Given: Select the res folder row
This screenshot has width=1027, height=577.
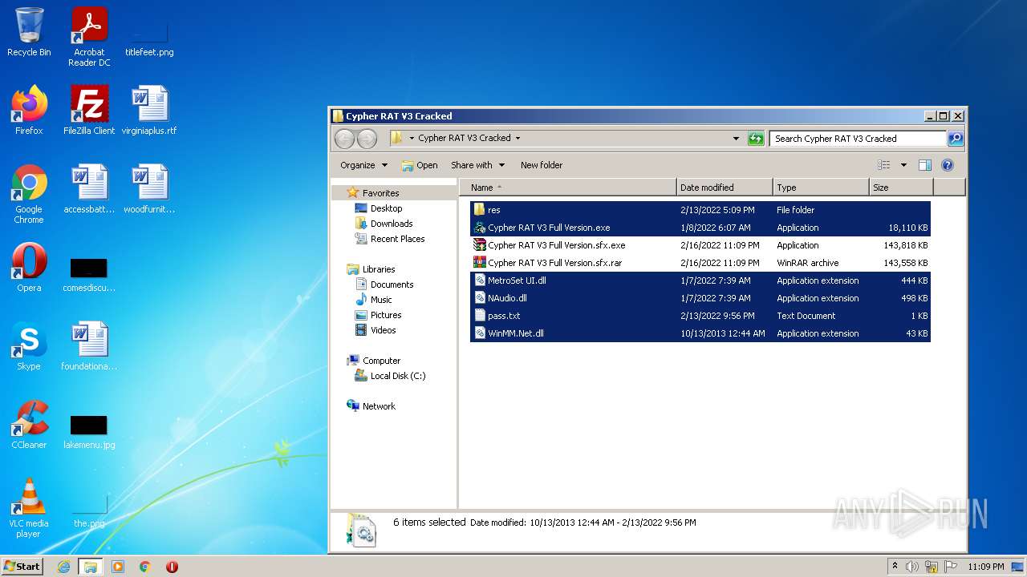Looking at the screenshot, I should 700,210.
